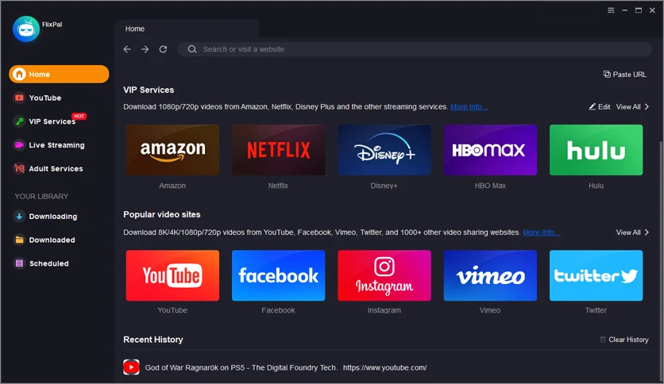Click Edit label in VIP Services
This screenshot has height=384, width=664.
pos(604,106)
